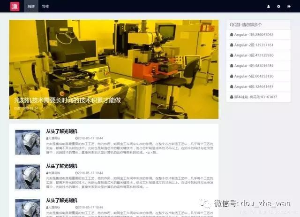This screenshot has width=300, height=217.
Task: Click the sign-out icon in navbar
Action: pyautogui.click(x=289, y=6)
